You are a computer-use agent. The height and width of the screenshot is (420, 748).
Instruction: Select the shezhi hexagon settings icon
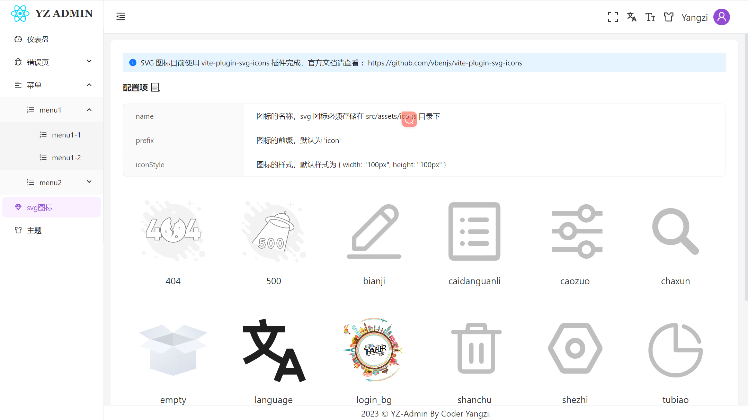(575, 348)
